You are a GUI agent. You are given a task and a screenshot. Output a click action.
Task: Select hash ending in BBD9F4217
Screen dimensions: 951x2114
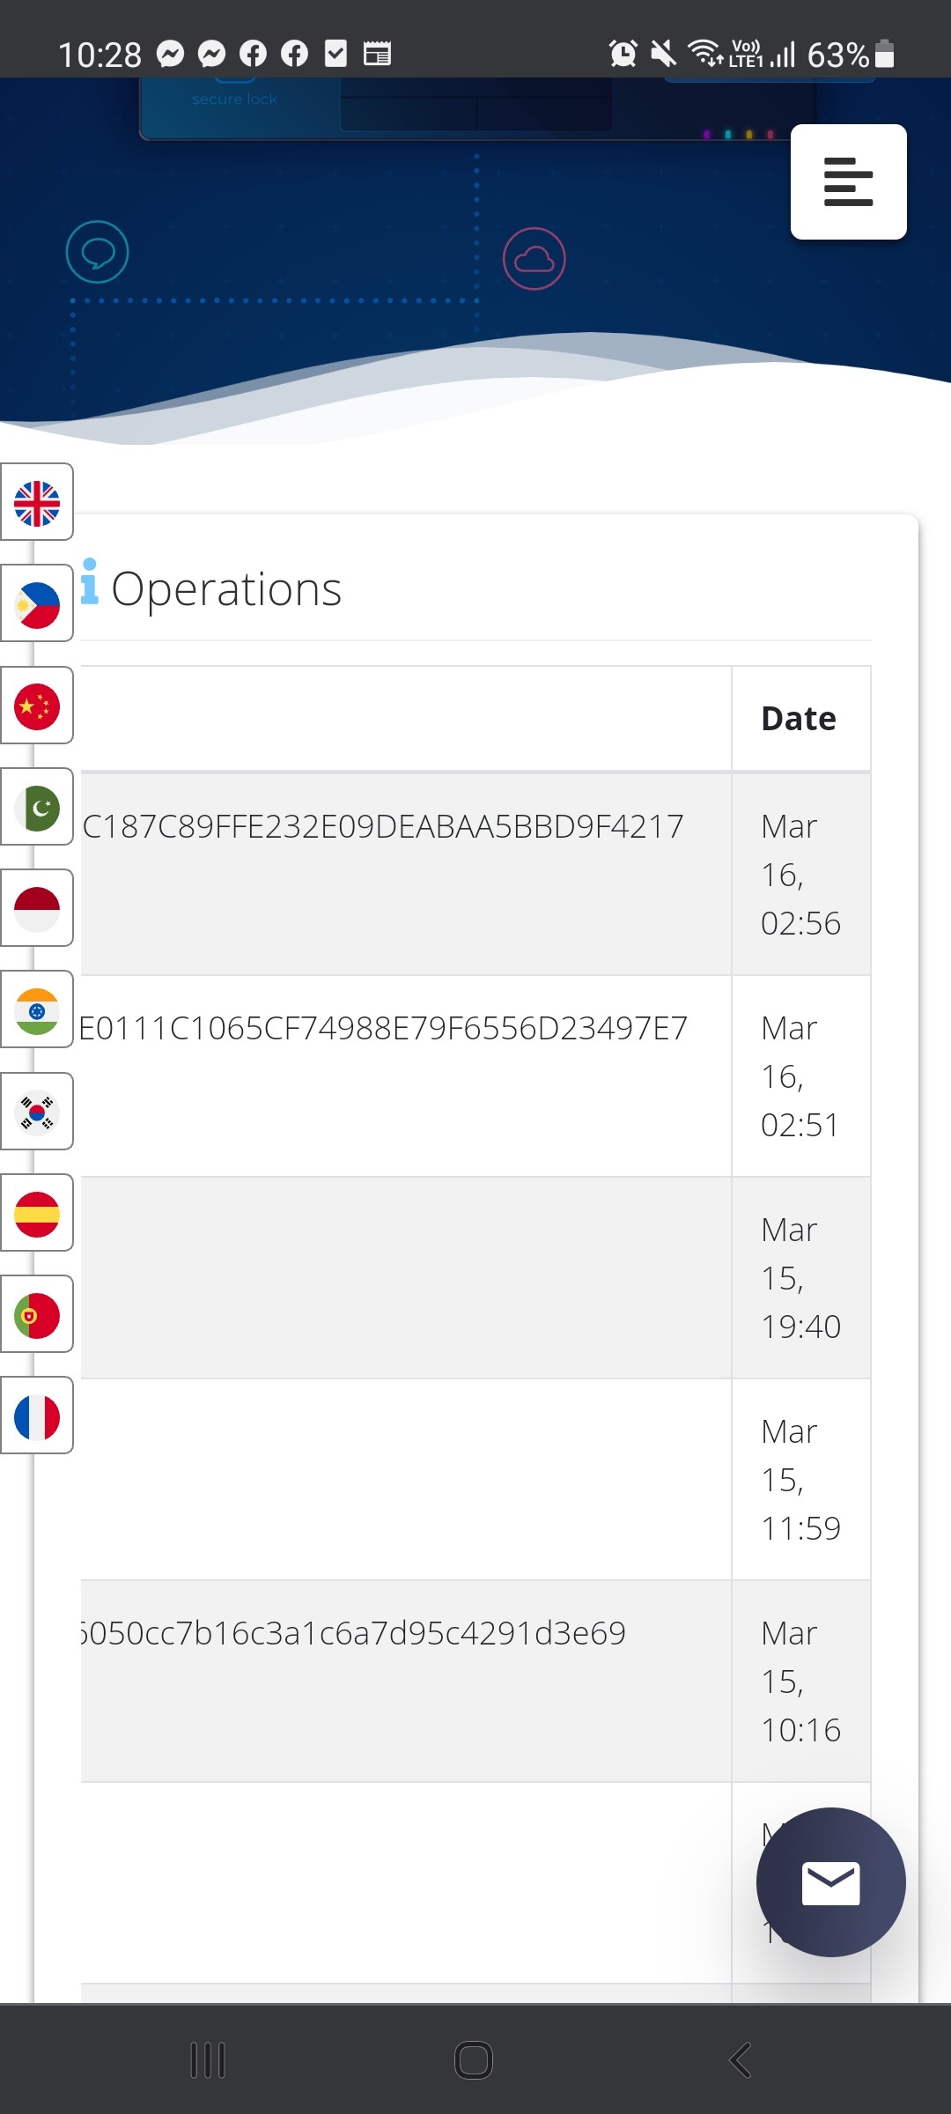click(x=383, y=826)
